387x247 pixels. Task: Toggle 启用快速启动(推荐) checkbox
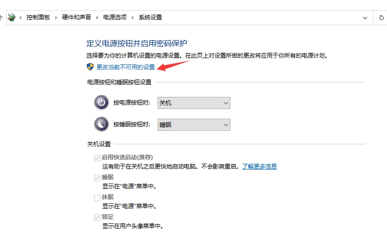pyautogui.click(x=97, y=158)
